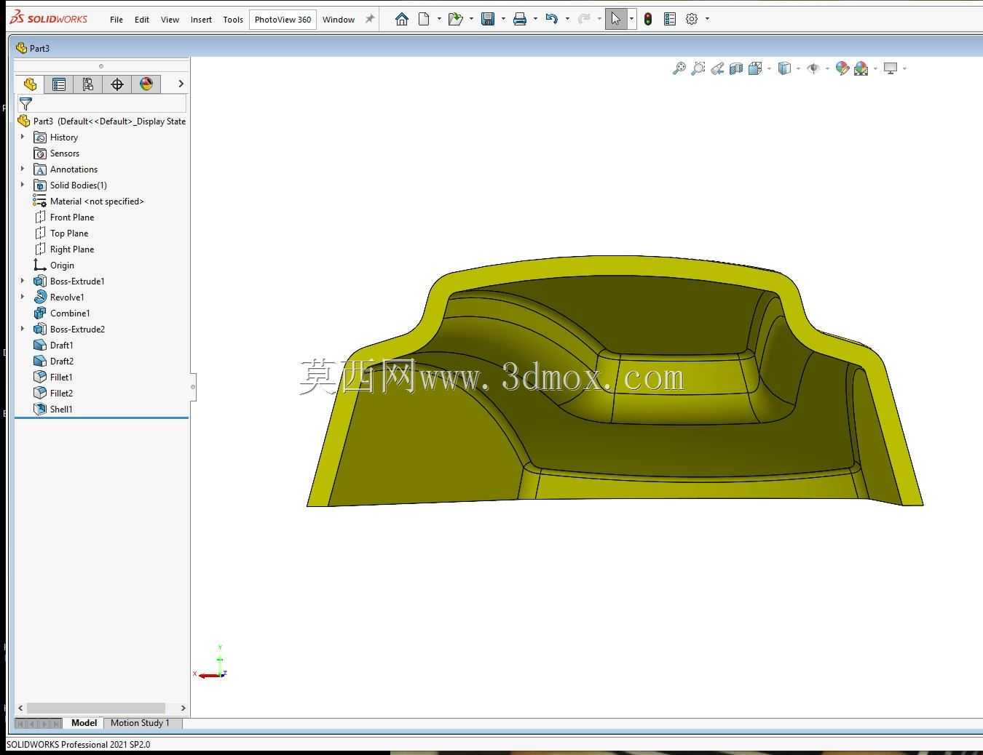Click the Home welcome icon
The image size is (983, 755).
tap(401, 19)
